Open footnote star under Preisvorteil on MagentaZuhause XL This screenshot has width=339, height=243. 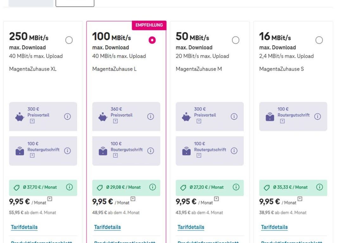(32, 121)
